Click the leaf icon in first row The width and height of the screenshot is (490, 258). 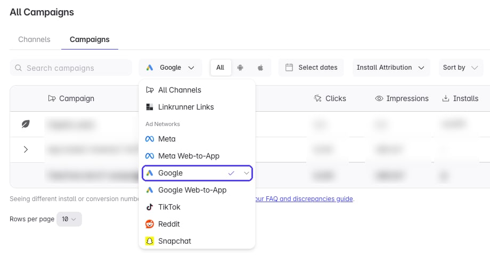pos(26,124)
